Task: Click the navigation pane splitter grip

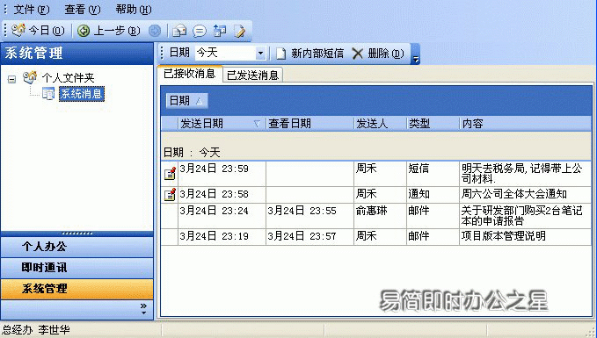Action: pyautogui.click(x=76, y=233)
